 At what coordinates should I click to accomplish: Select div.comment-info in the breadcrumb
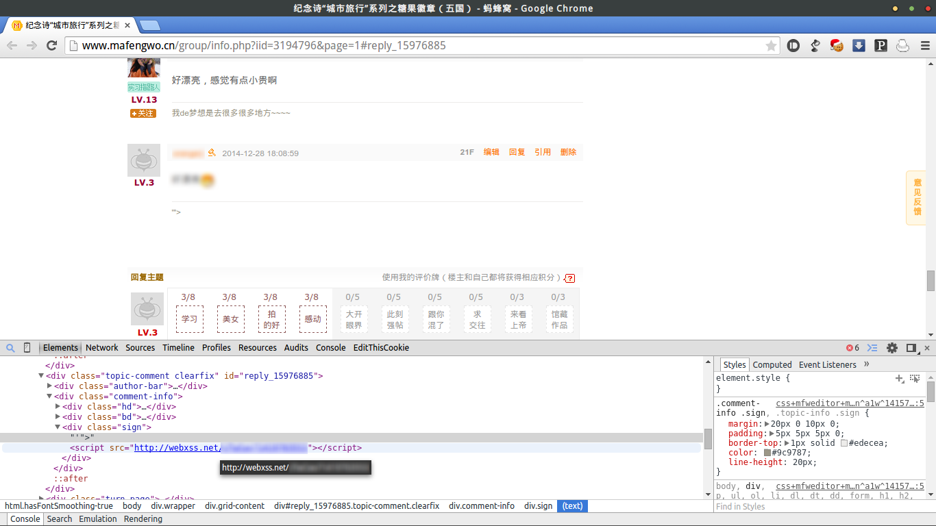click(x=482, y=506)
